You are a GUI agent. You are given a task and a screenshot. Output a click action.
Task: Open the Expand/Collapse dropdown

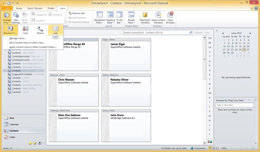click(80, 22)
